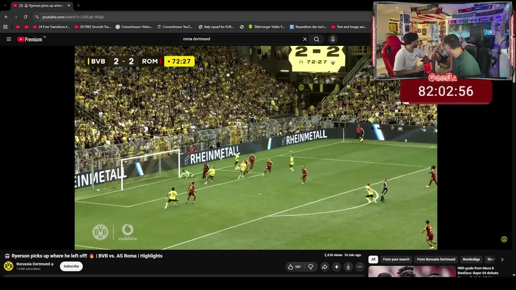Screen dimensions: 516x290
Task: Select the 'Bundesliga' filter chip
Action: tap(471, 259)
